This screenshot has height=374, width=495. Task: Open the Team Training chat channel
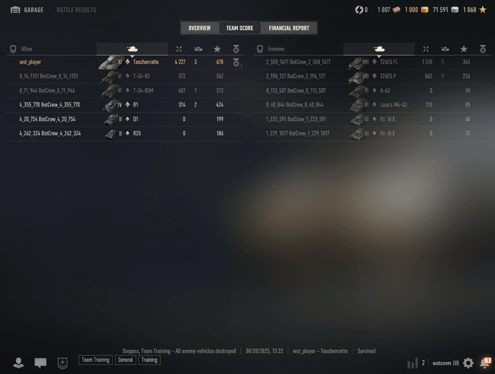(x=96, y=360)
